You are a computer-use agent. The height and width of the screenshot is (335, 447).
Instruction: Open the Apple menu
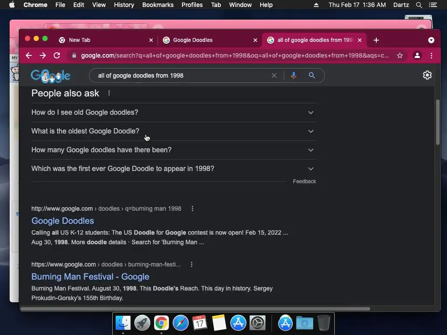click(12, 5)
